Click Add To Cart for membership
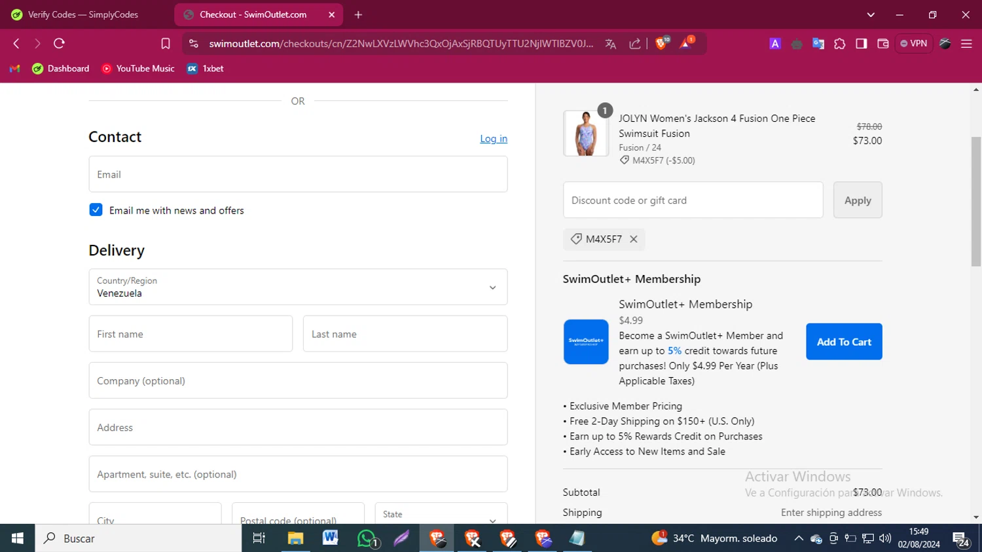 [844, 342]
